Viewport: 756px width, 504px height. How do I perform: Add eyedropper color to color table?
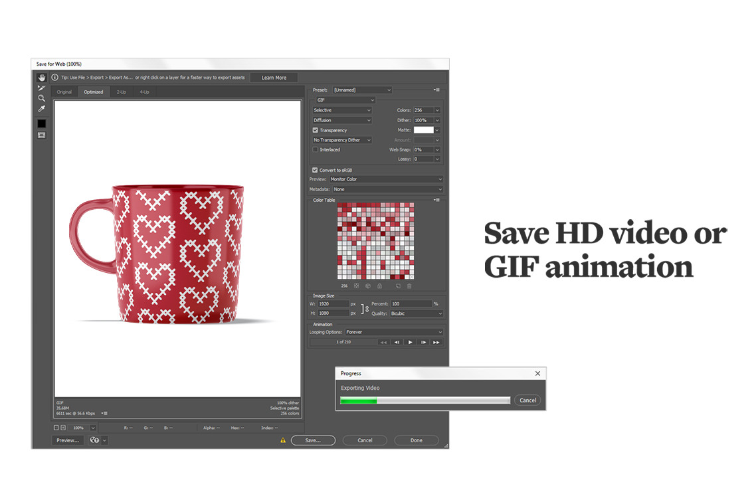(398, 286)
